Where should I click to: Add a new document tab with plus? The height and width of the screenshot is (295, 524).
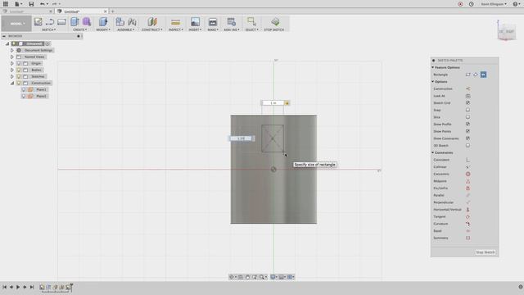click(x=113, y=11)
